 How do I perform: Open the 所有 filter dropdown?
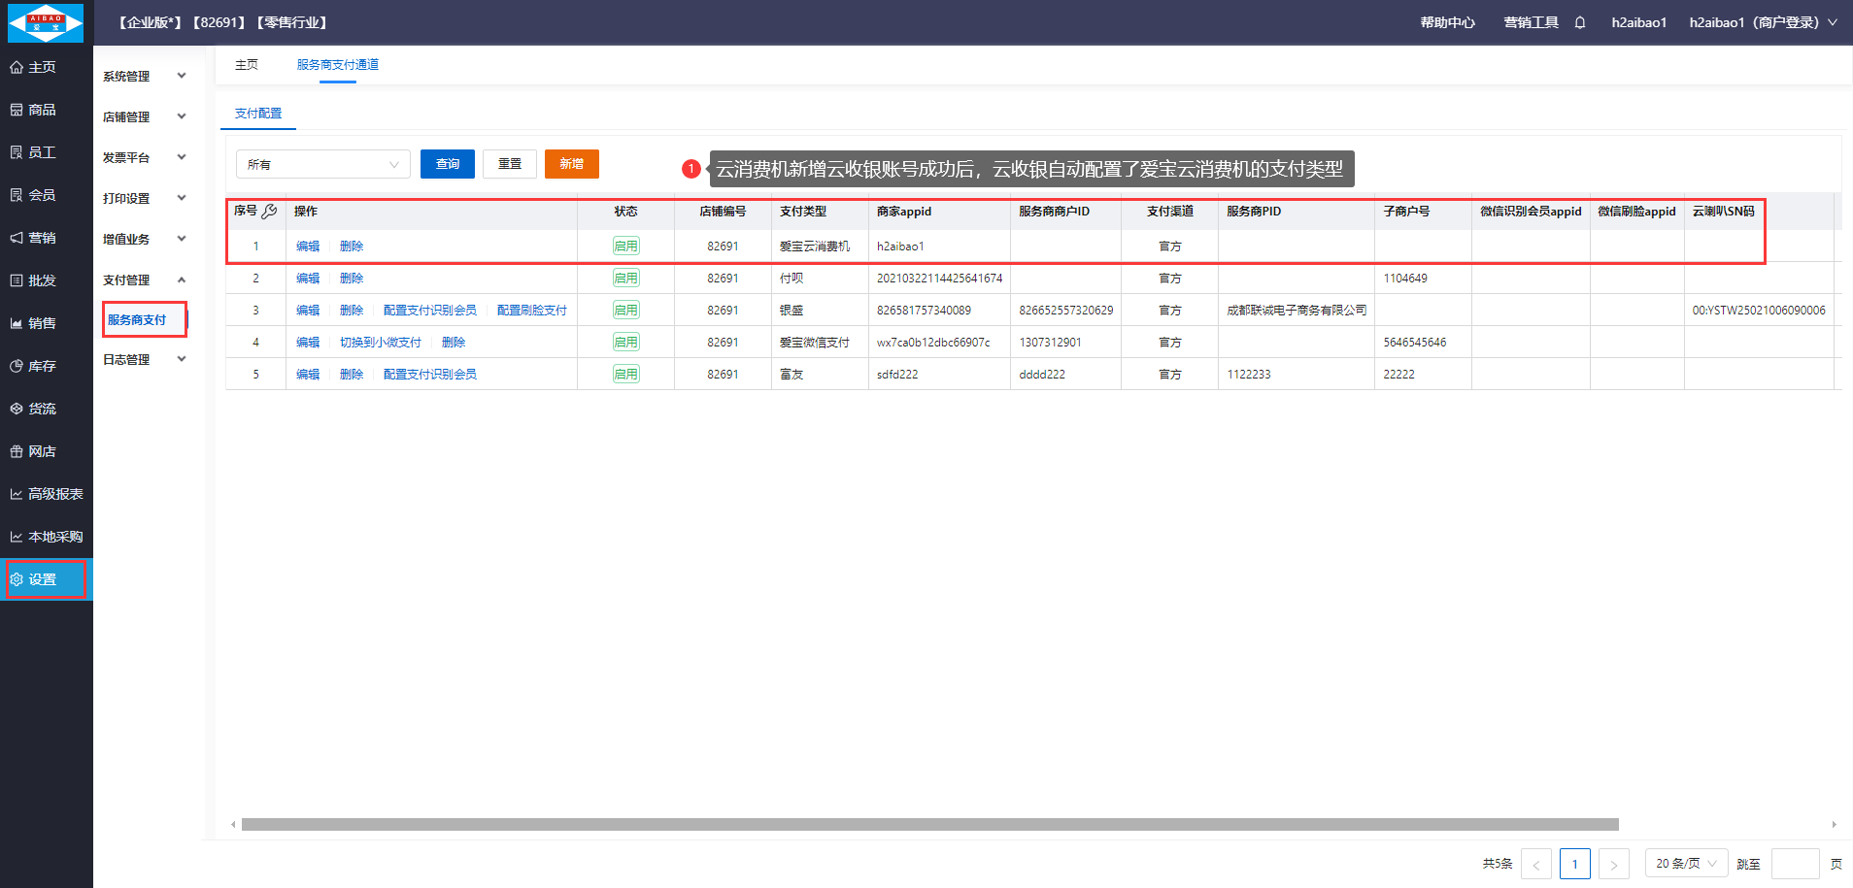pyautogui.click(x=322, y=164)
